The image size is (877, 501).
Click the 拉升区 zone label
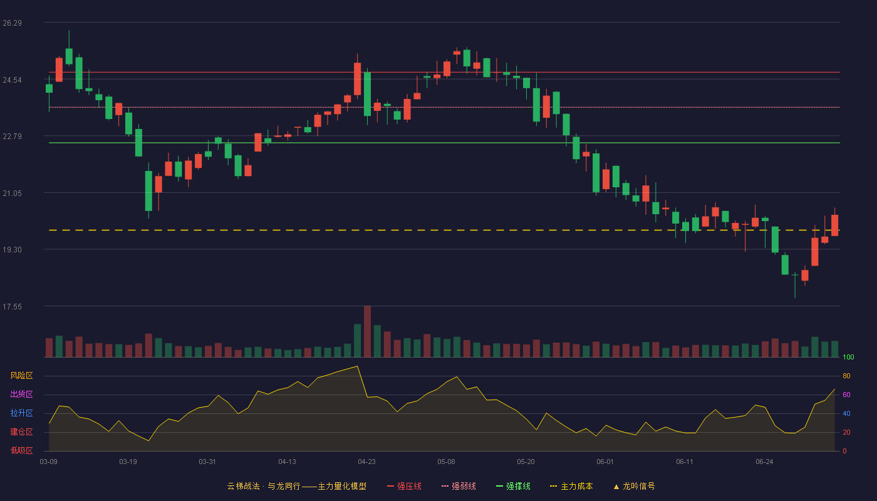click(21, 413)
